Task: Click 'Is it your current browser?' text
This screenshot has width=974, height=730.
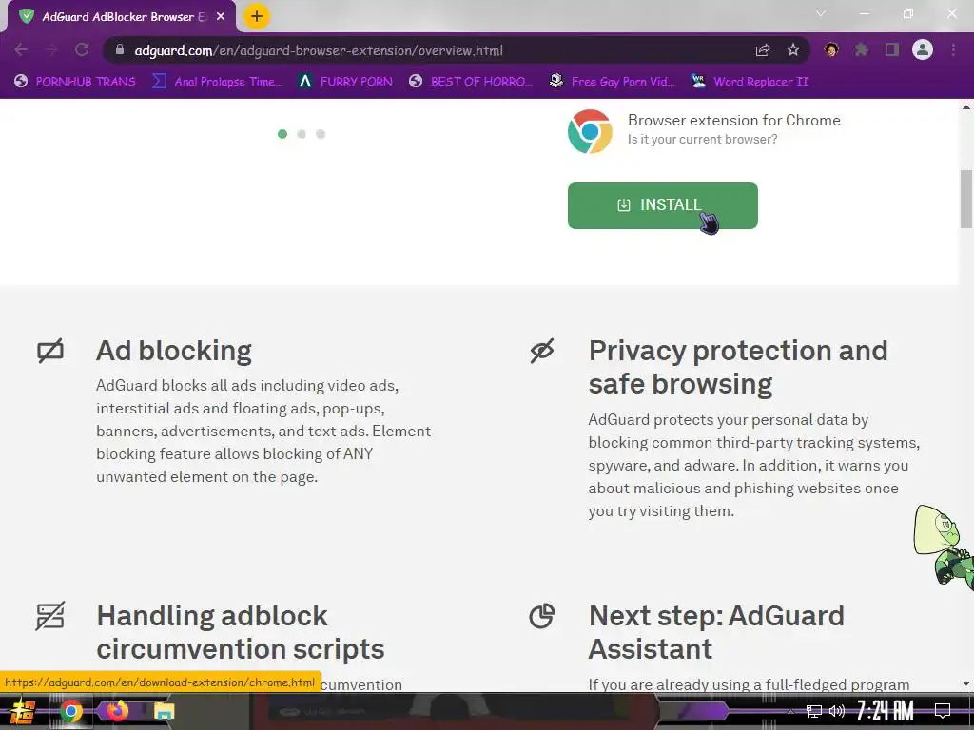Action: [702, 139]
